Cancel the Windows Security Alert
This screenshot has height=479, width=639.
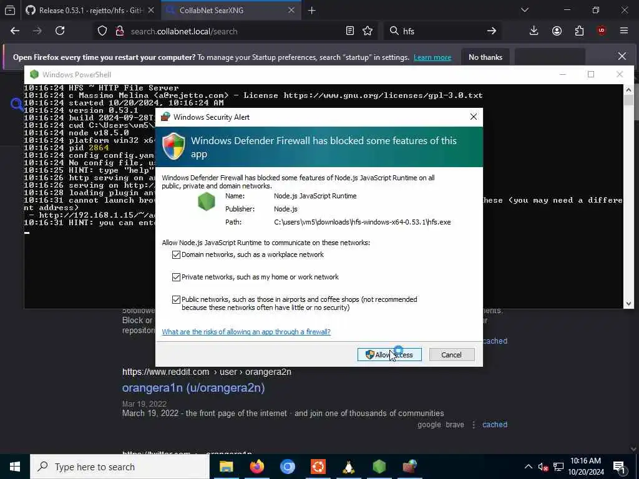[x=452, y=355]
